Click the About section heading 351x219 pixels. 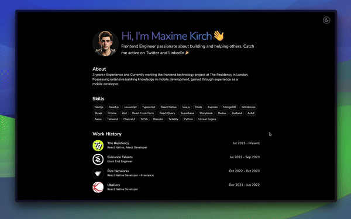pos(99,69)
